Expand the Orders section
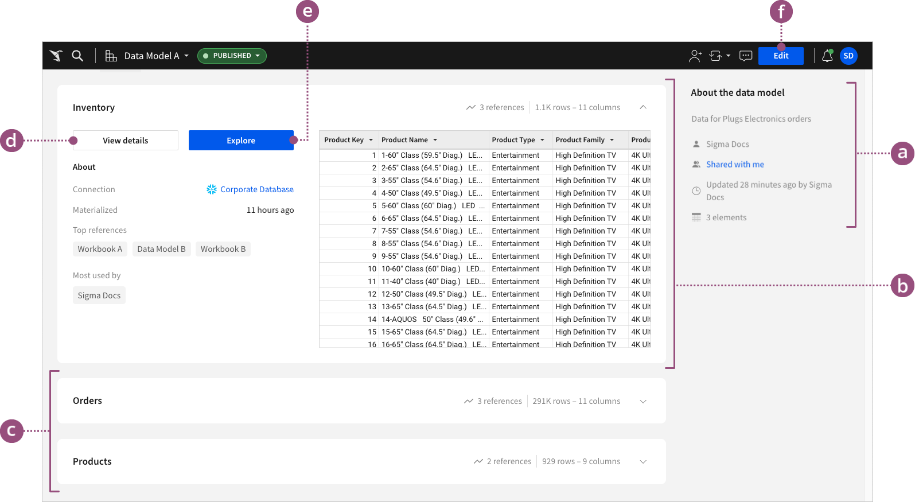Viewport: 915px width, 502px height. click(x=643, y=401)
